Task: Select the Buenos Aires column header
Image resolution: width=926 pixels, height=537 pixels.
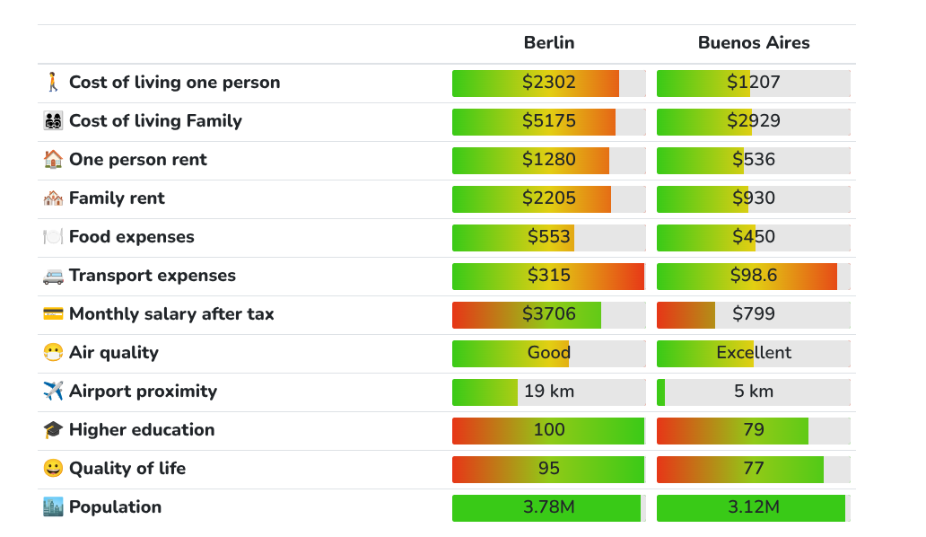Action: [x=754, y=42]
